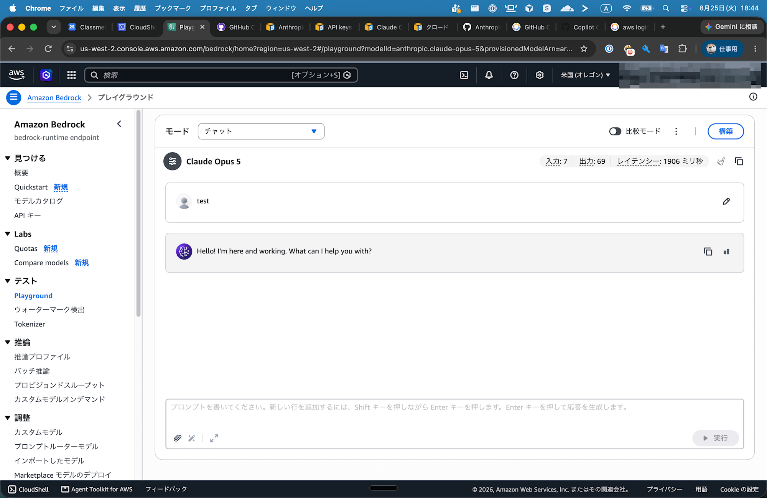Collapse the 調整 section
The width and height of the screenshot is (767, 498).
click(x=7, y=418)
